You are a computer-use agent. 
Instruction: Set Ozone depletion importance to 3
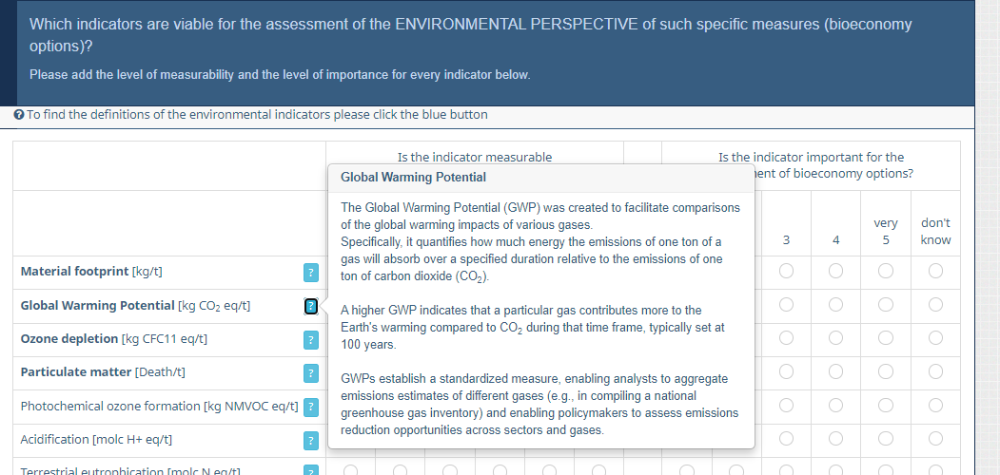[x=786, y=339]
